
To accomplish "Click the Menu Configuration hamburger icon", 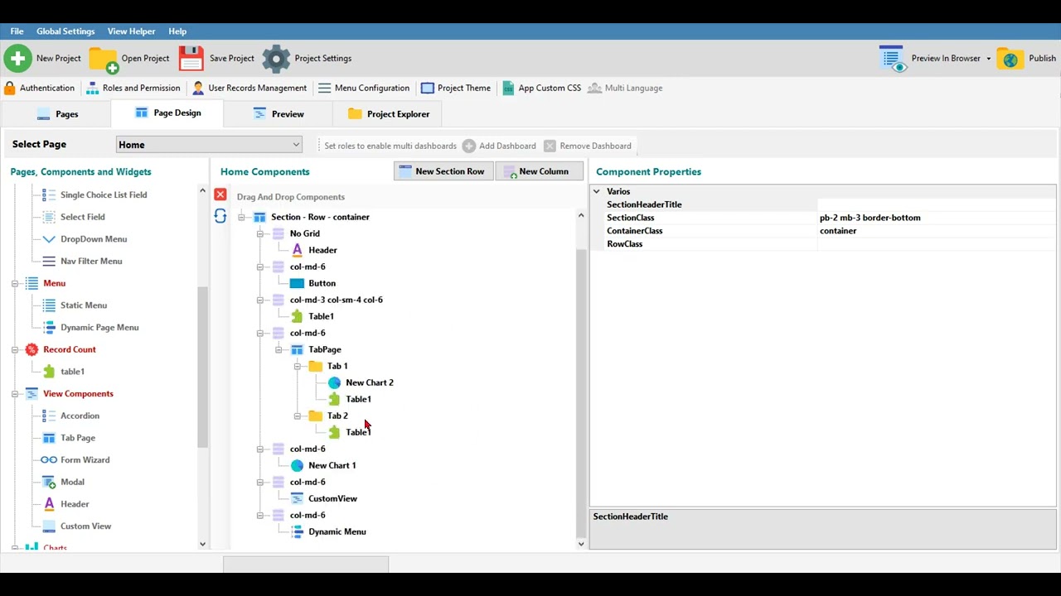I will 325,88.
